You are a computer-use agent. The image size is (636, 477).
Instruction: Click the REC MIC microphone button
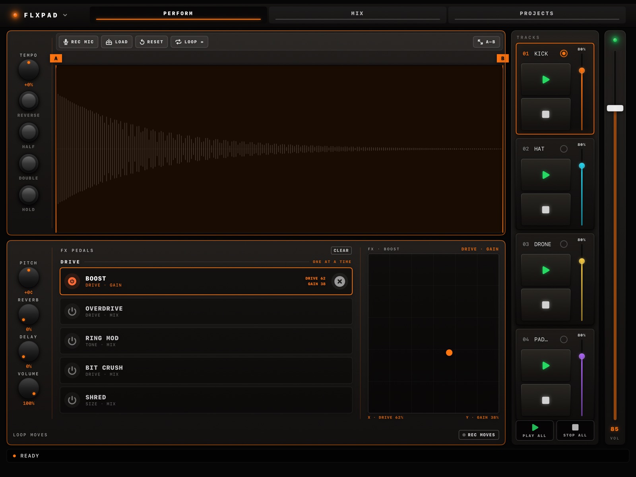79,42
